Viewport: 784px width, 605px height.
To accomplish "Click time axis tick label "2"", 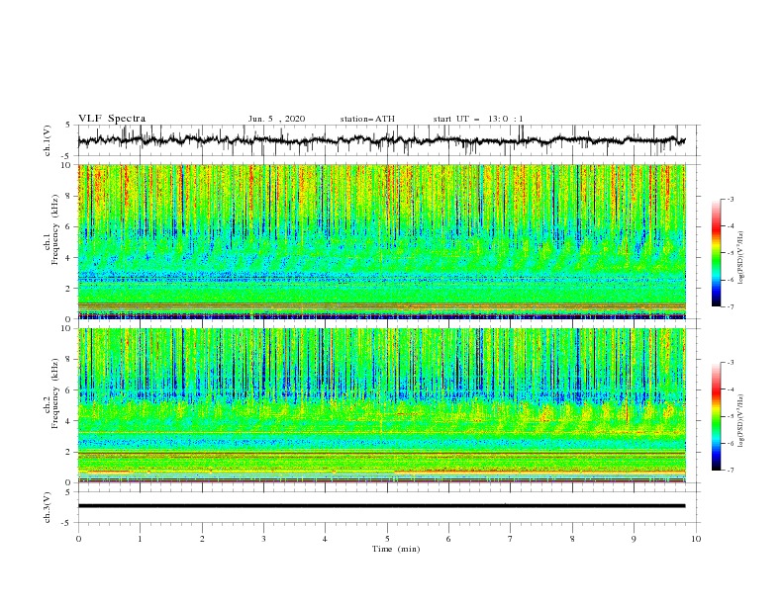I will [202, 539].
